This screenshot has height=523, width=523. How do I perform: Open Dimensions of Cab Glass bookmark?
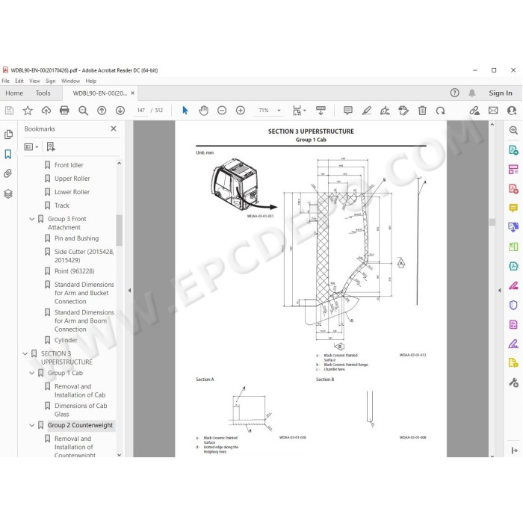click(81, 410)
